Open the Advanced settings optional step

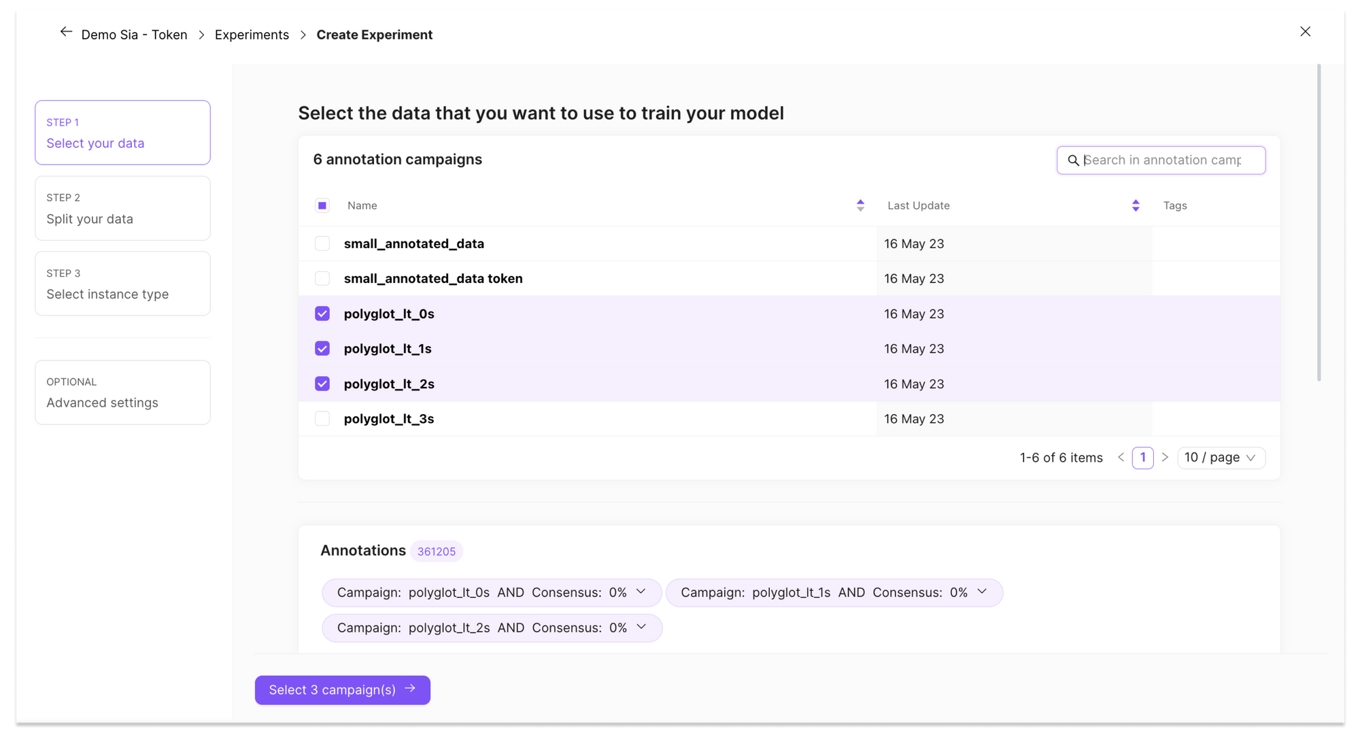pyautogui.click(x=122, y=392)
